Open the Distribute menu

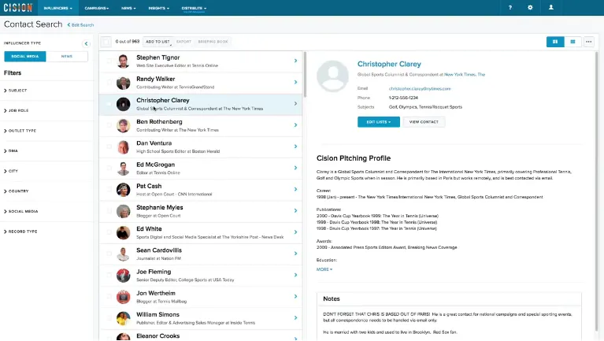tap(194, 8)
